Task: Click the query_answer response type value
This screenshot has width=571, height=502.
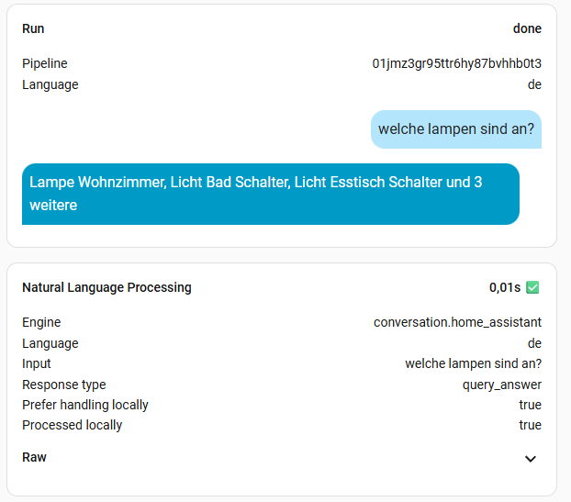Action: coord(501,385)
